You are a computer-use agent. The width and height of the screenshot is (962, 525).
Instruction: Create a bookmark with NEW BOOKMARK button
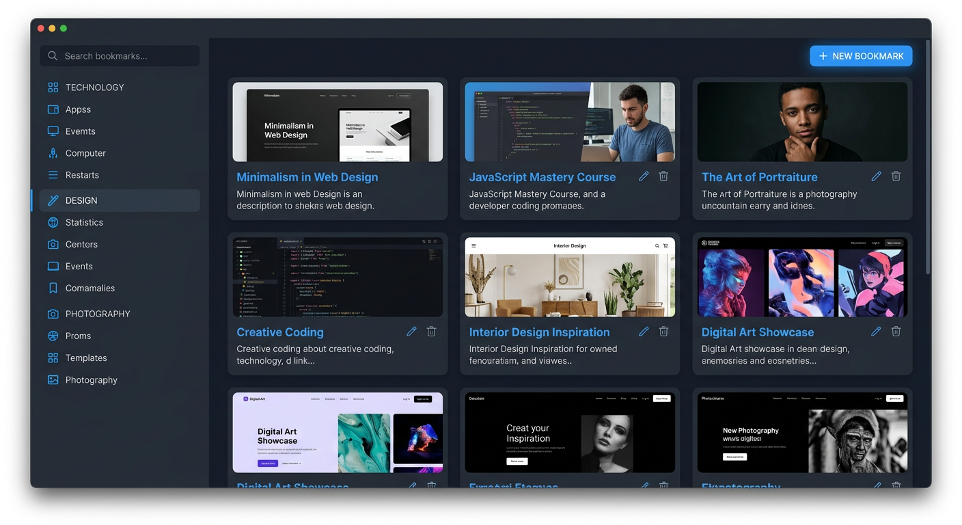861,56
